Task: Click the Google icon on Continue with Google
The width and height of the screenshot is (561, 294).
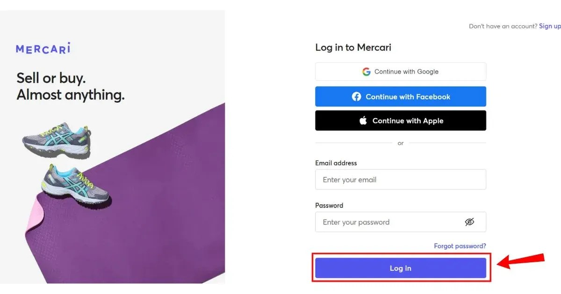Action: 367,71
